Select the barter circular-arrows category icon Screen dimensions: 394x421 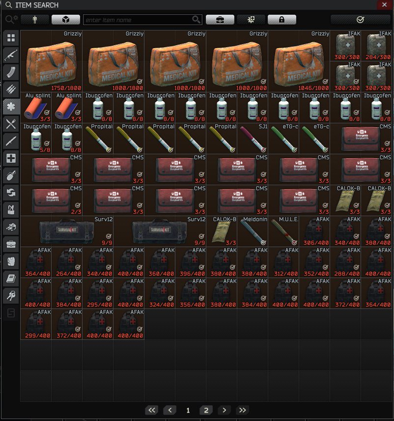(x=11, y=193)
